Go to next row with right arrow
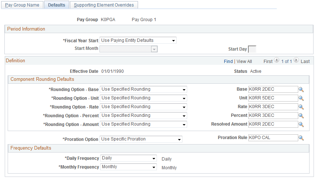This screenshot has width=315, height=178. pos(296,61)
